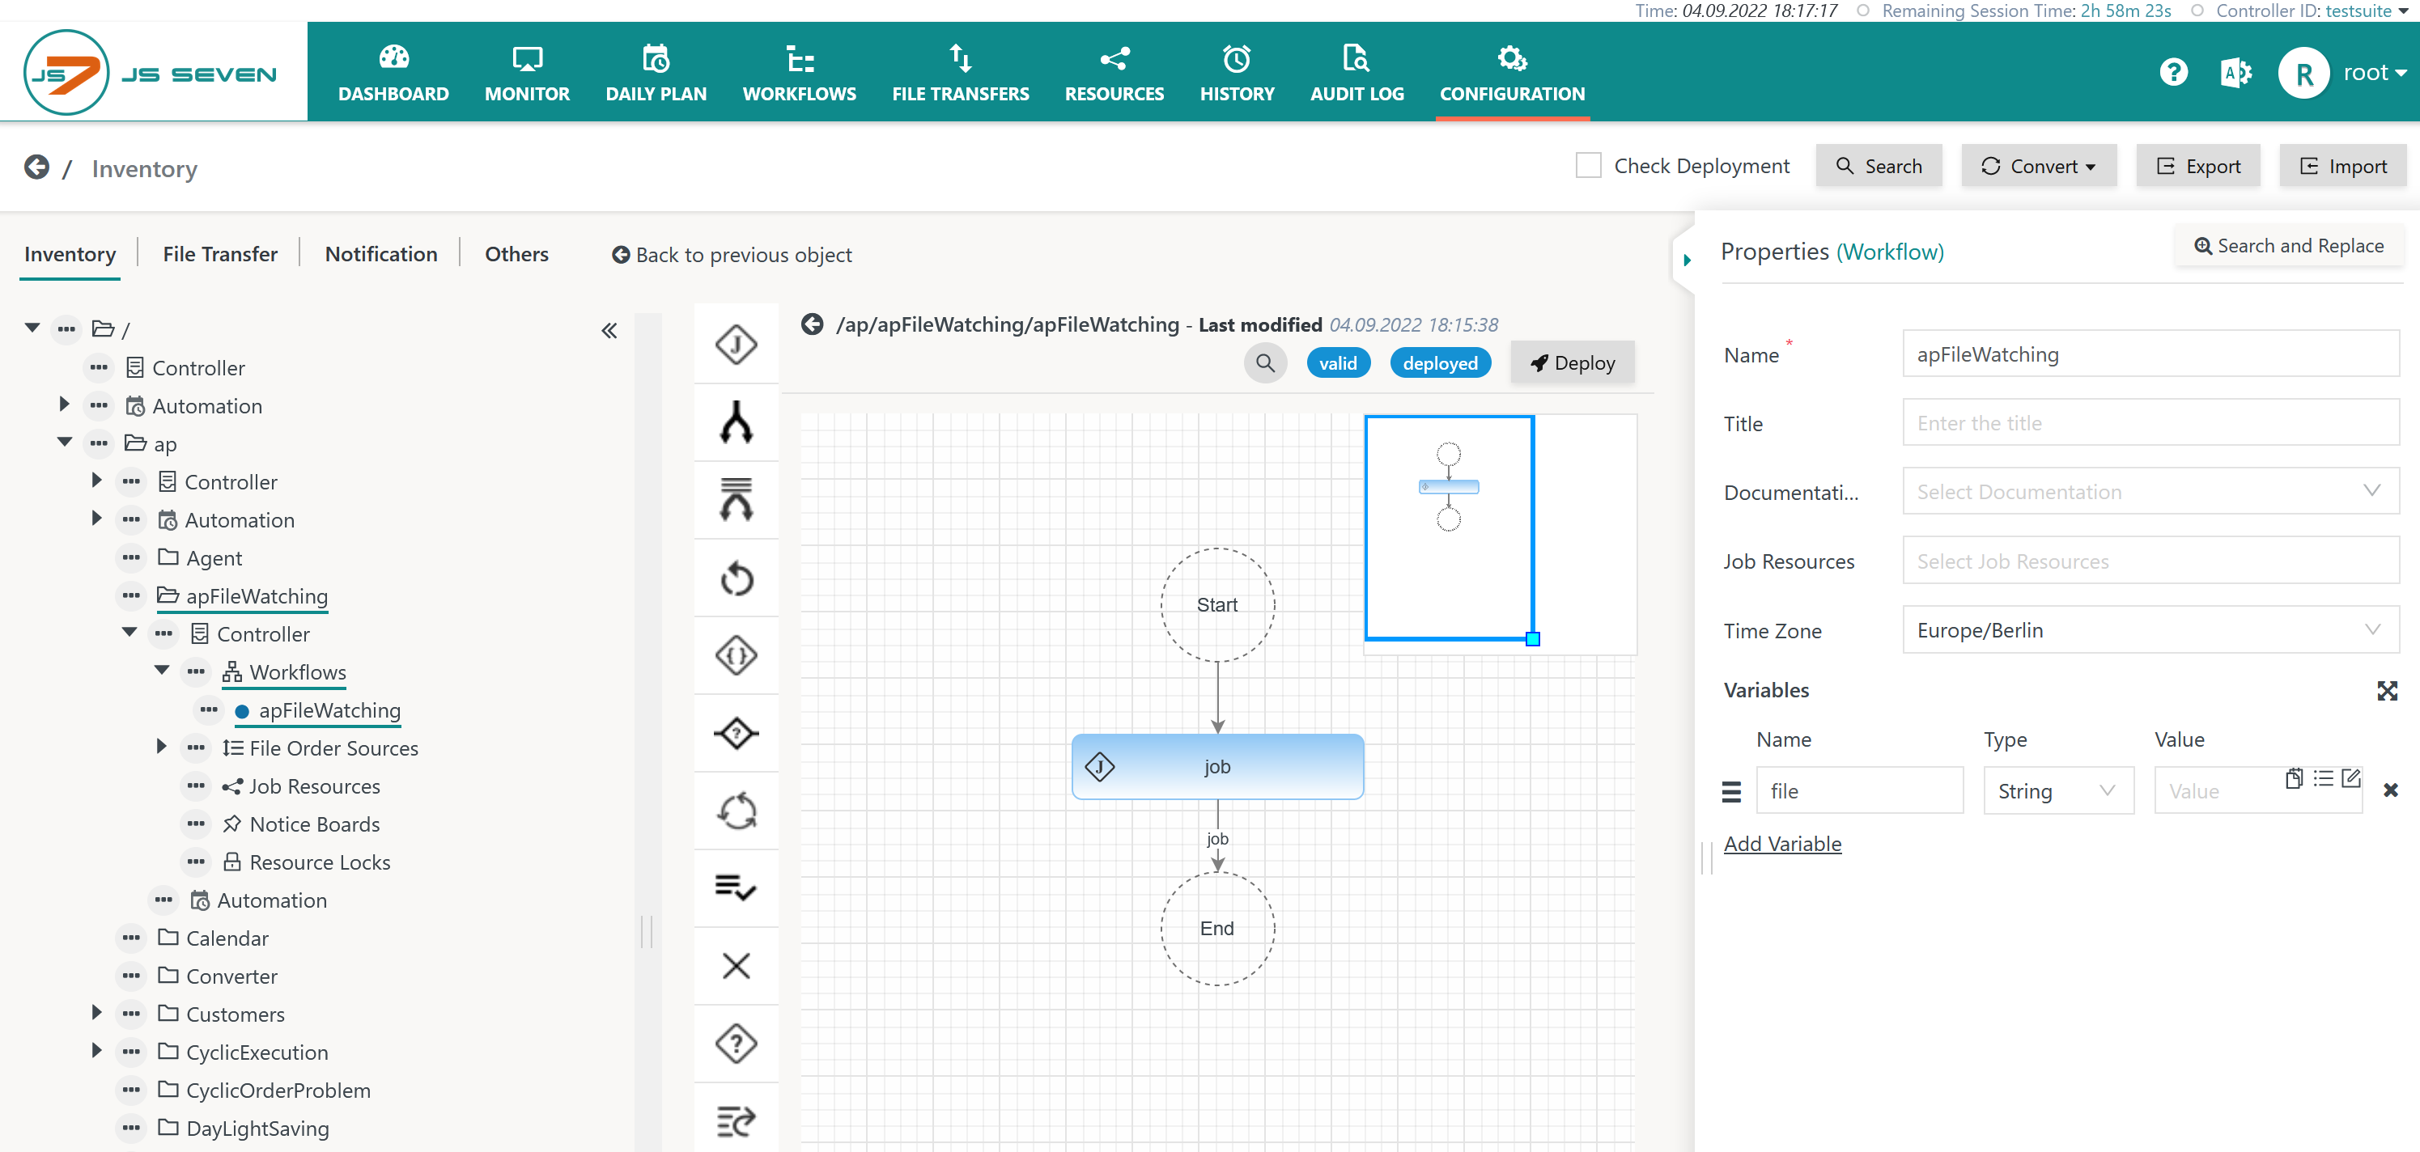The width and height of the screenshot is (2420, 1152).
Task: Click the file variable reorder handle
Action: pyautogui.click(x=1730, y=791)
